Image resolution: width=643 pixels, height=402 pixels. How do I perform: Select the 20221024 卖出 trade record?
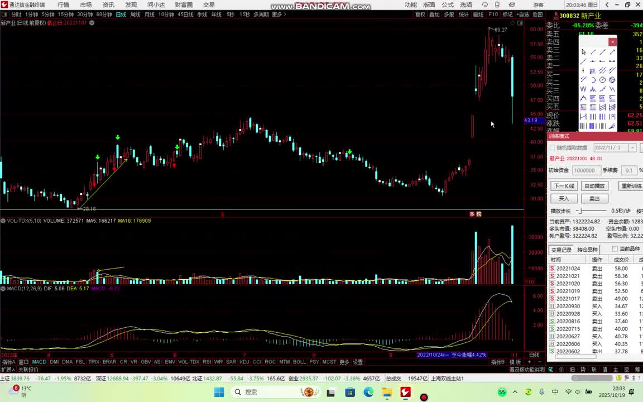(x=596, y=268)
